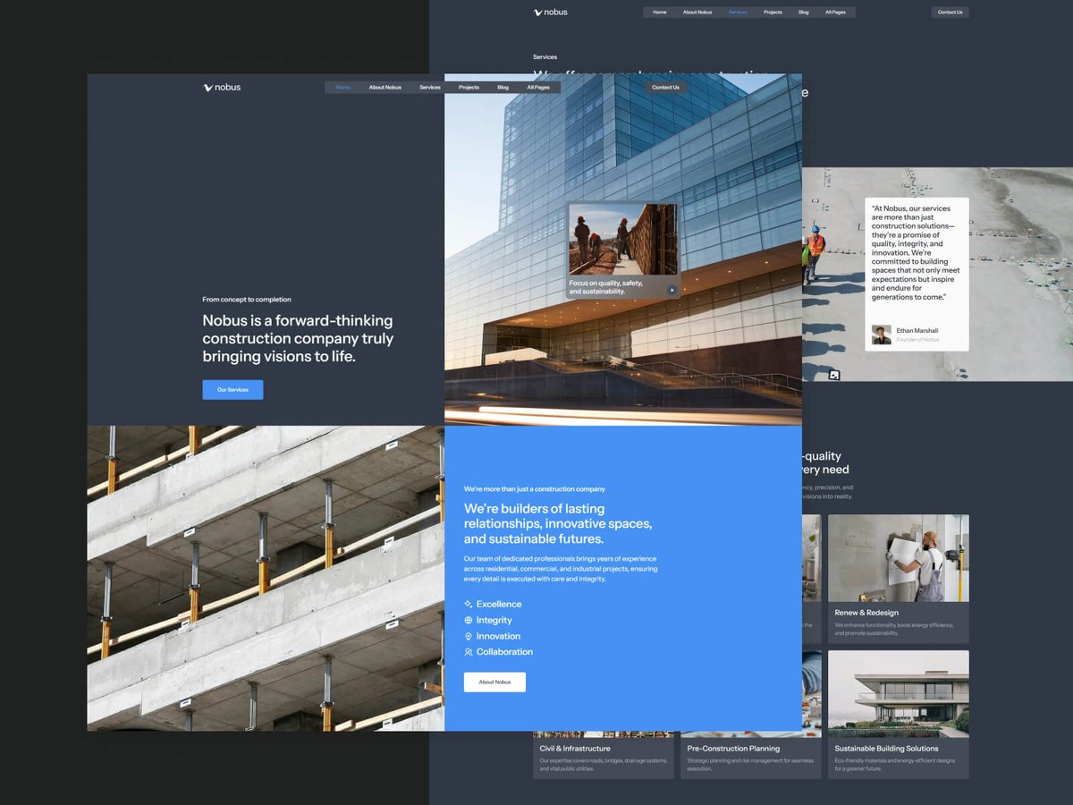Open About Nobus in the front page nav

(385, 88)
